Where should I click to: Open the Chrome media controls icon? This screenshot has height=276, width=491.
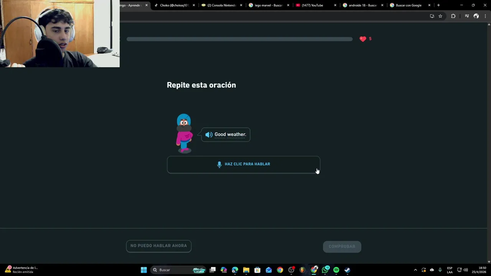pos(467,16)
